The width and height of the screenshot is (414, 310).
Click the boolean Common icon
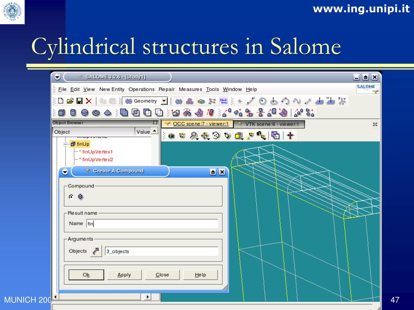tap(135, 113)
